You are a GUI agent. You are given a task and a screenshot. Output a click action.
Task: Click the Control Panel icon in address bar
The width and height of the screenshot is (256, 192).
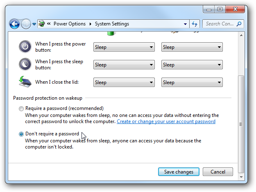pyautogui.click(x=41, y=24)
